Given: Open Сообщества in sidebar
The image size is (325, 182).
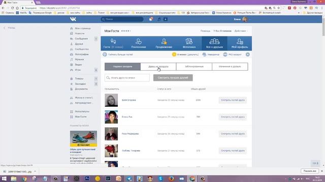Looking at the screenshot, I should tap(82, 50).
